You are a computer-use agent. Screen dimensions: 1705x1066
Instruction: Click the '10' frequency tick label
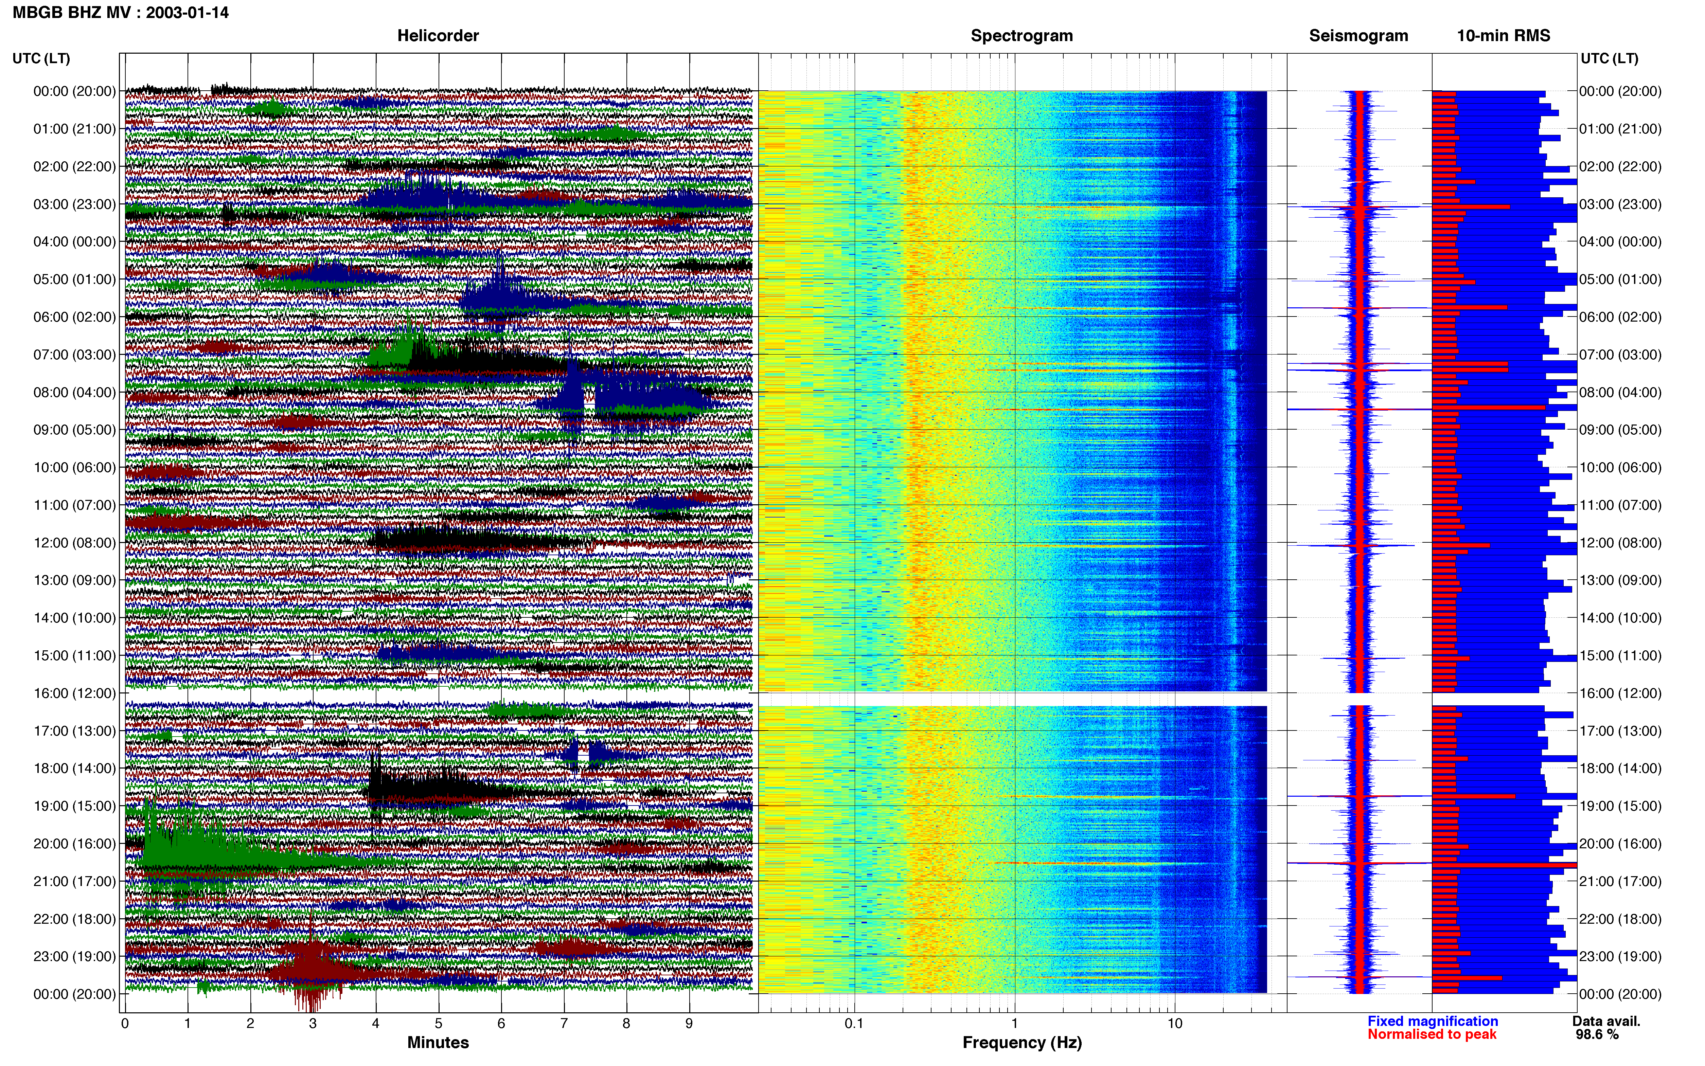point(1175,1024)
